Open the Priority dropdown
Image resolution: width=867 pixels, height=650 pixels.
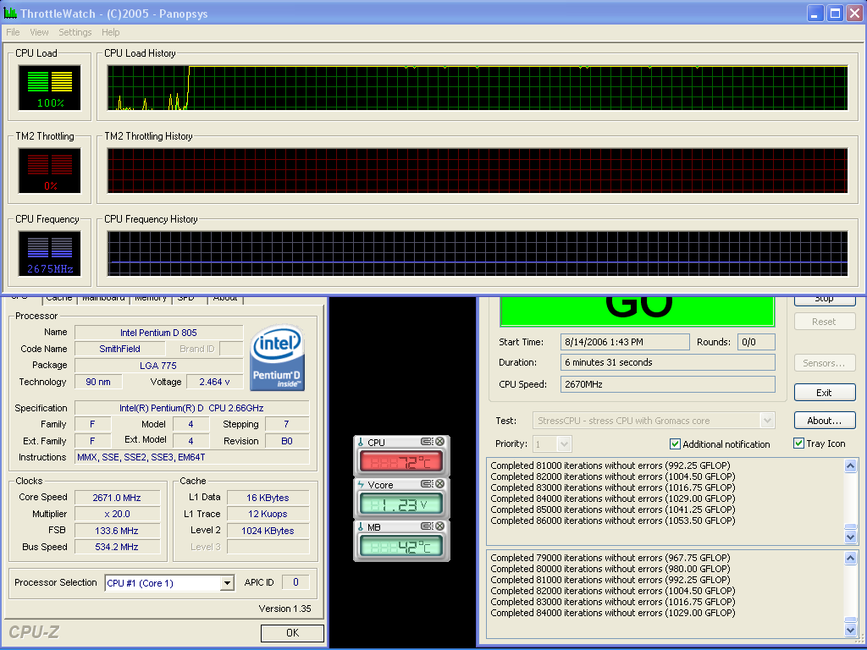[564, 443]
